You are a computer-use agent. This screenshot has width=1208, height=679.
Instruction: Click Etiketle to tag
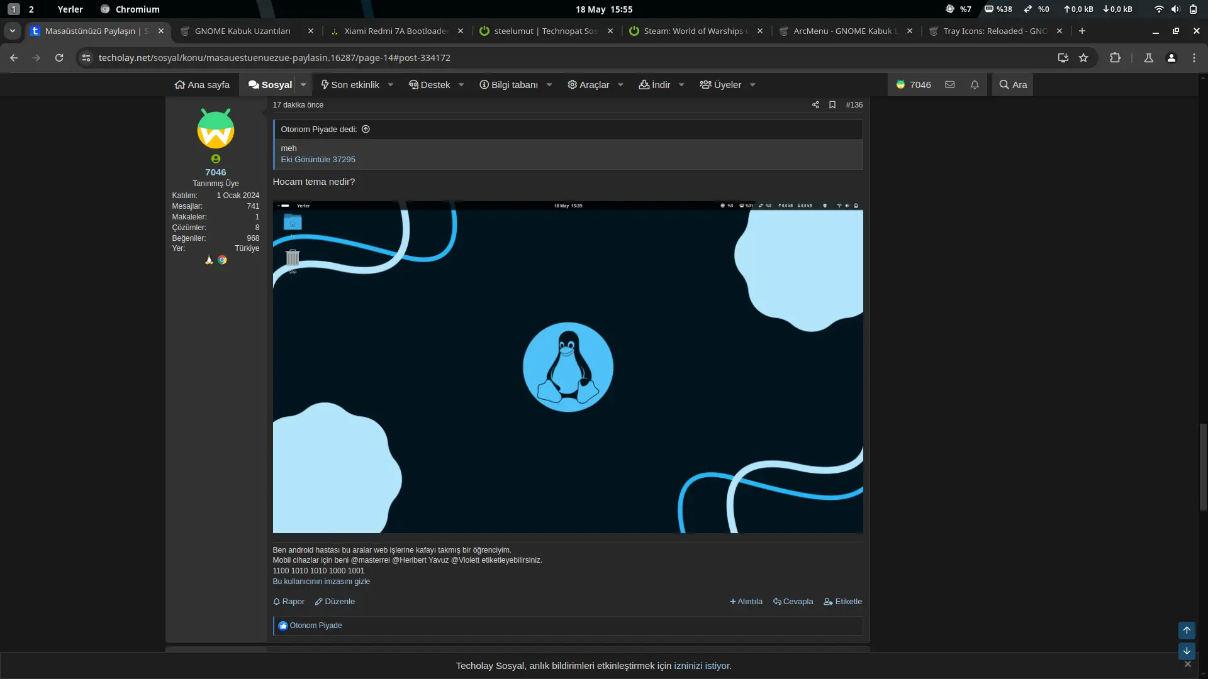[843, 602]
